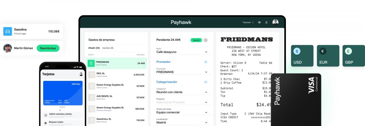Collapse the Categorización section with its chevron
The width and height of the screenshot is (365, 126).
click(x=206, y=82)
